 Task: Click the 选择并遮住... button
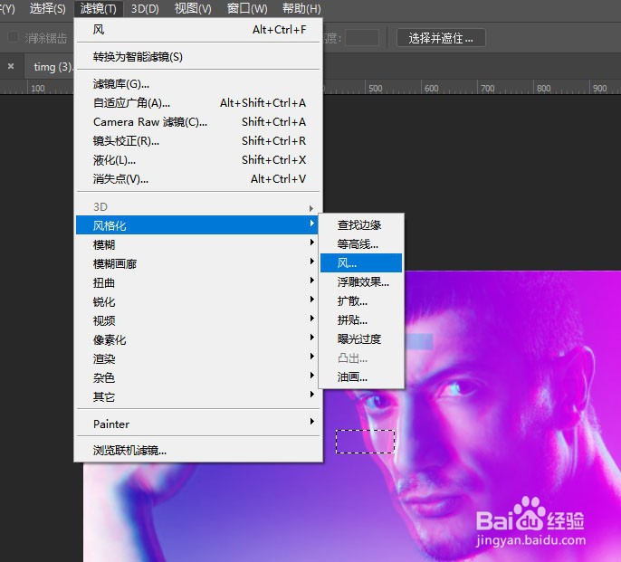(441, 38)
